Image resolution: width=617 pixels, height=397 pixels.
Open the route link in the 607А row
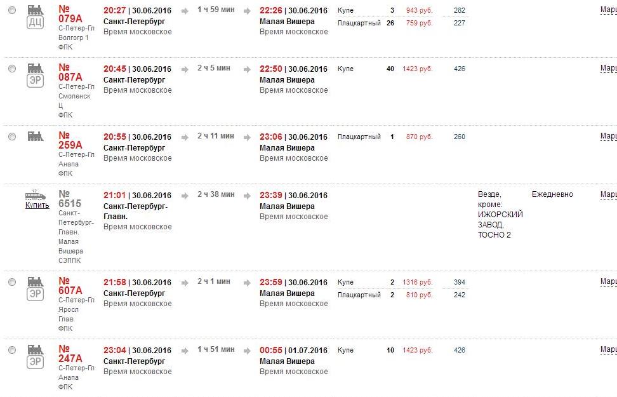click(x=608, y=281)
